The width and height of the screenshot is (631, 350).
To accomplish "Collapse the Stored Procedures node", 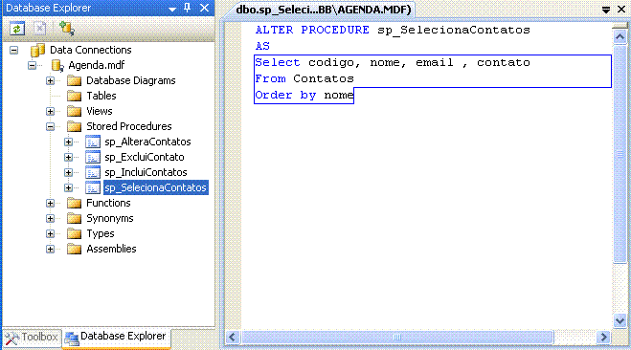I will tap(51, 126).
